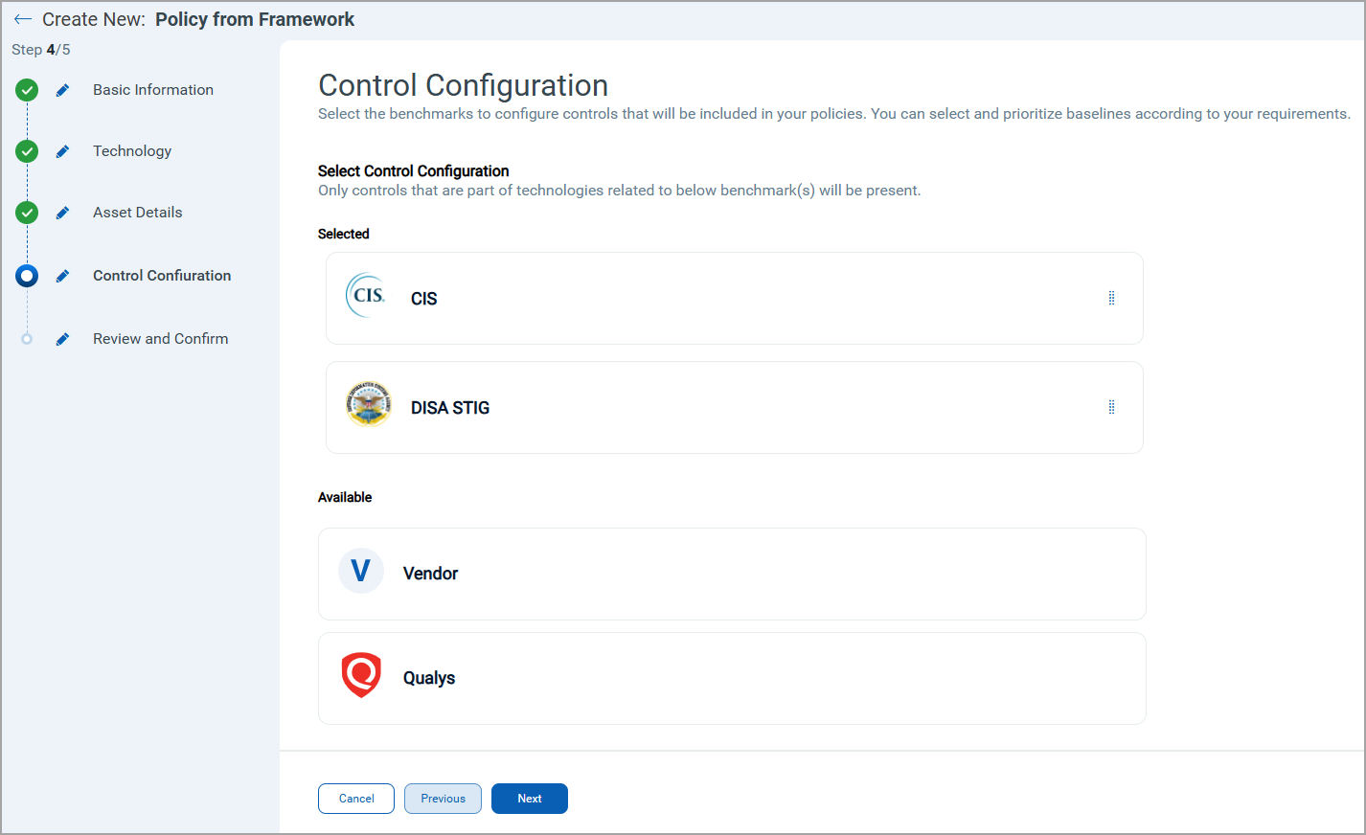Click the green check step marker for Technology

tap(27, 151)
